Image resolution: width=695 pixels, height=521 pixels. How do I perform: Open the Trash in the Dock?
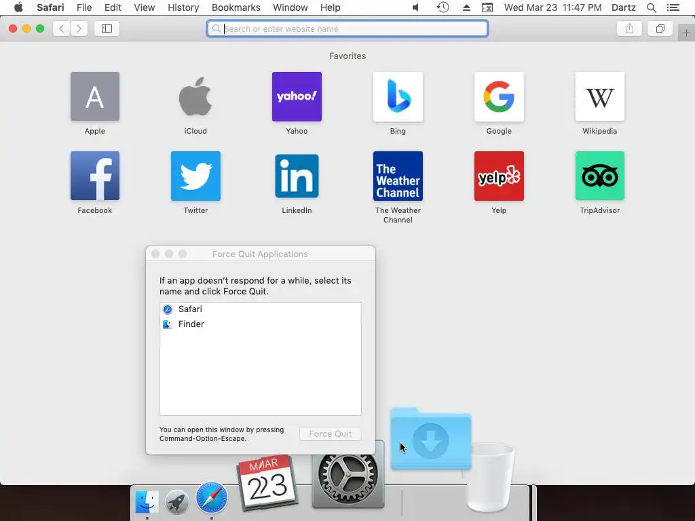490,478
